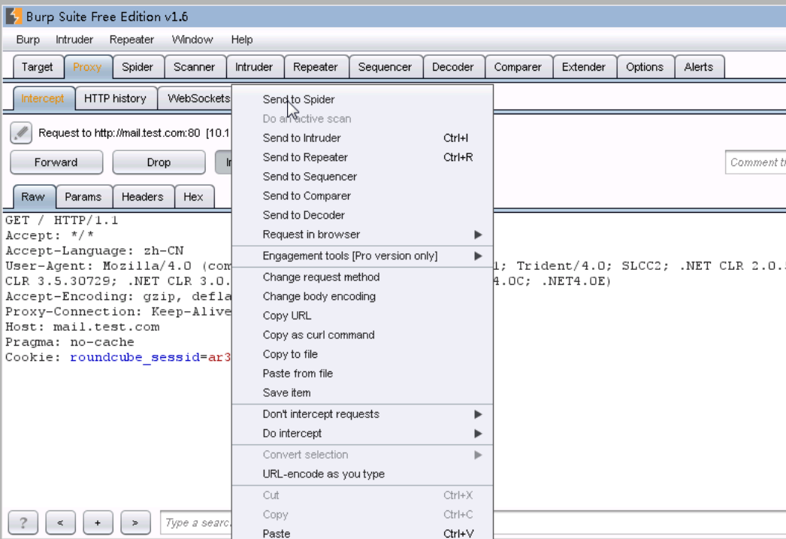
Task: Select the Hex view tab
Action: [193, 196]
